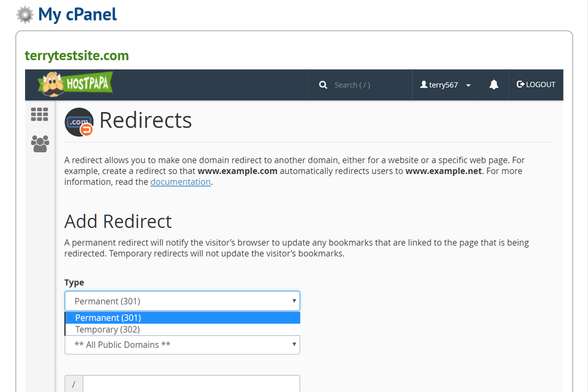Viewport: 588px width, 392px height.
Task: Open the grid home icon in sidebar
Action: (x=40, y=115)
